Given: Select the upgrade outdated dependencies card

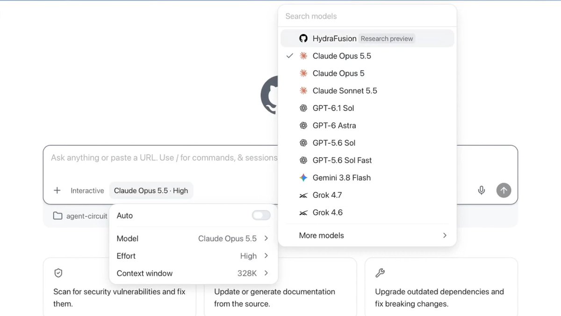Looking at the screenshot, I should [441, 287].
